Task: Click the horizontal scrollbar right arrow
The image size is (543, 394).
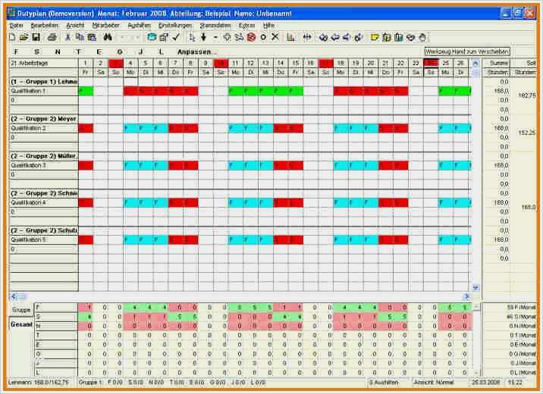Action: (467, 296)
